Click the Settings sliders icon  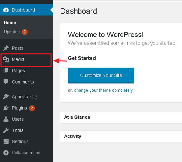pos(6,142)
